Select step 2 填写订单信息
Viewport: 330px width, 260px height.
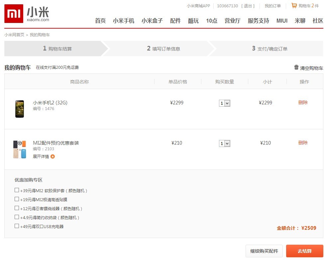(x=164, y=49)
